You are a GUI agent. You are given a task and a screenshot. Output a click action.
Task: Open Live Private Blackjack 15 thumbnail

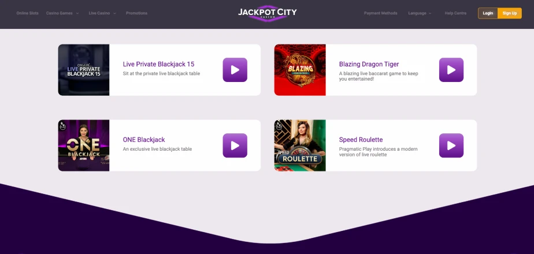(x=84, y=70)
